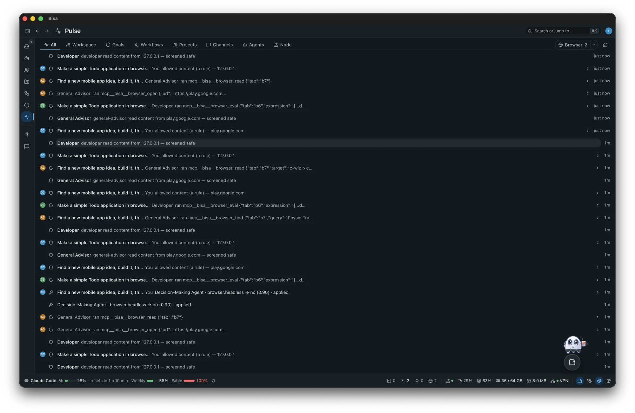
Task: Switch to the Agents tab
Action: coord(253,45)
